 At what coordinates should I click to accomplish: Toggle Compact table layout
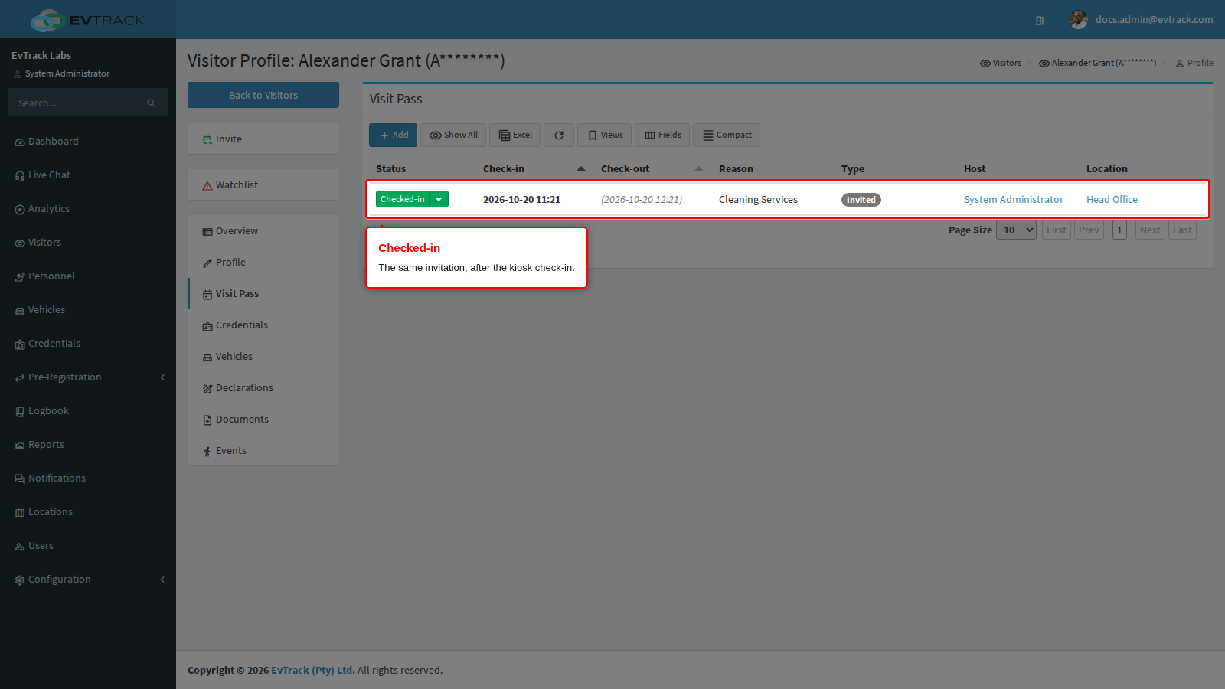[727, 135]
